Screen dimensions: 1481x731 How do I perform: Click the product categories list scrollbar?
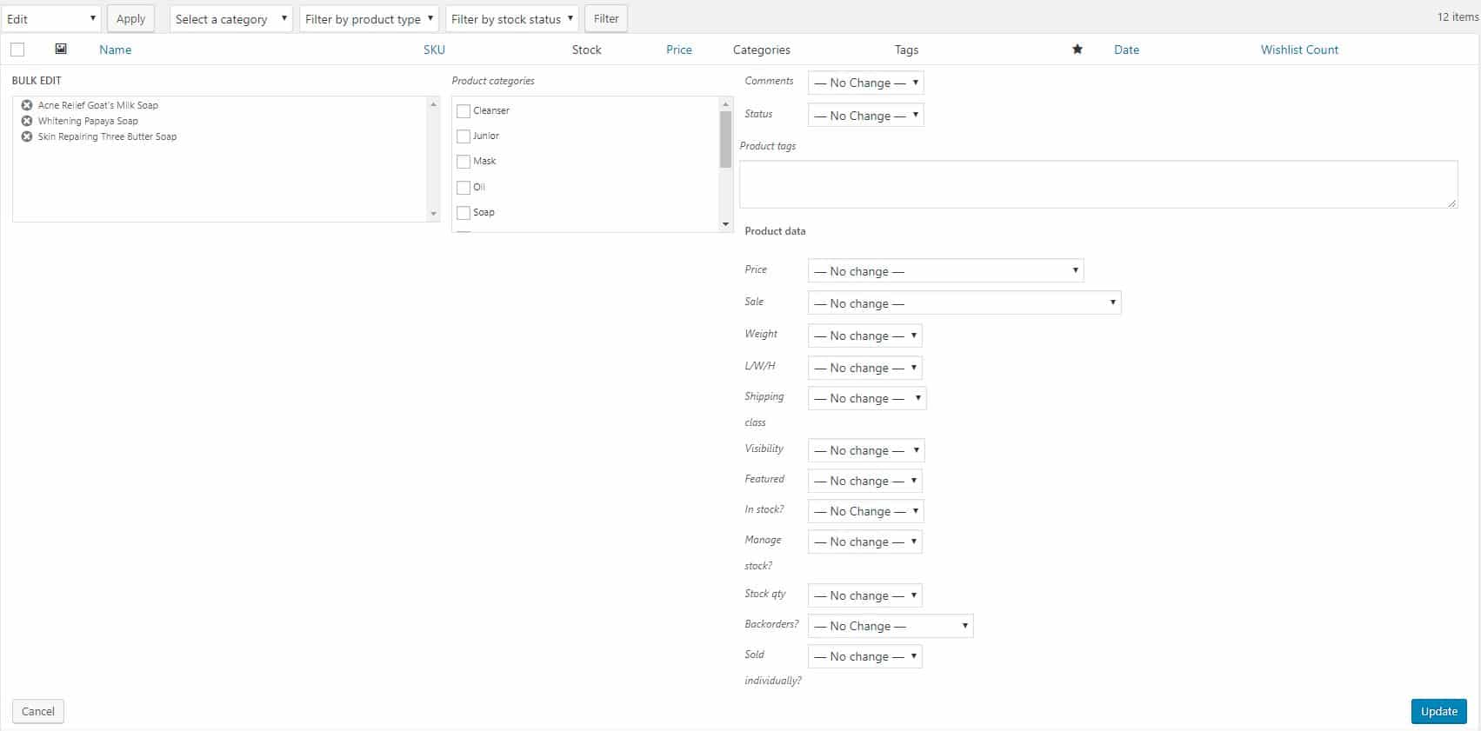pos(726,139)
